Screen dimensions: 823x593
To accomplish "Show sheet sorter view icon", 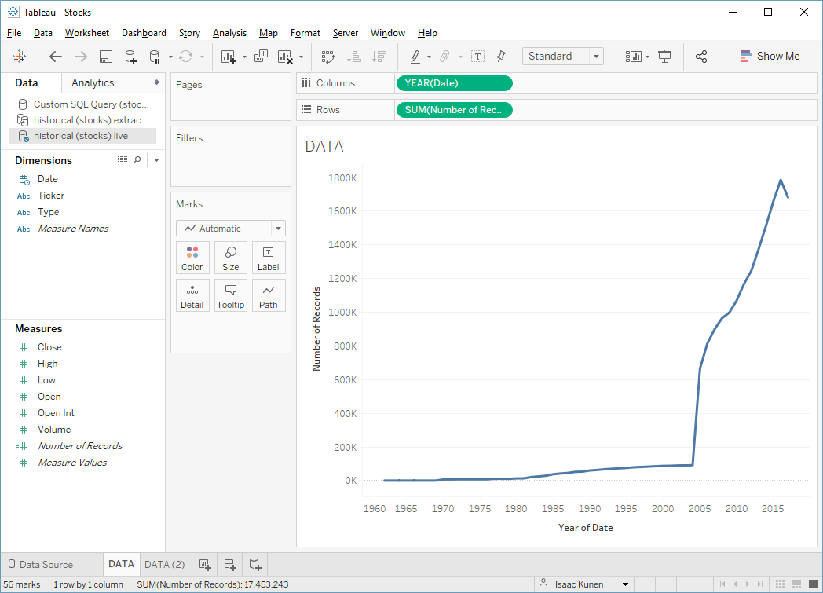I will [x=780, y=584].
